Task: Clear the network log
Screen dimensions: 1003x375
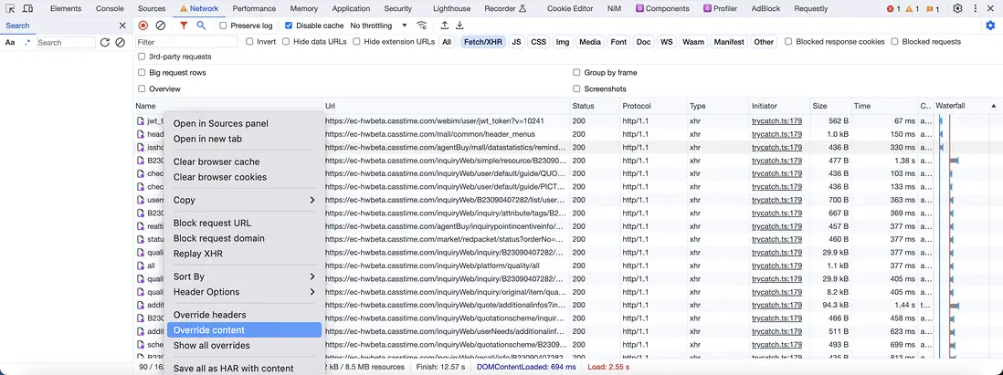Action: point(161,26)
